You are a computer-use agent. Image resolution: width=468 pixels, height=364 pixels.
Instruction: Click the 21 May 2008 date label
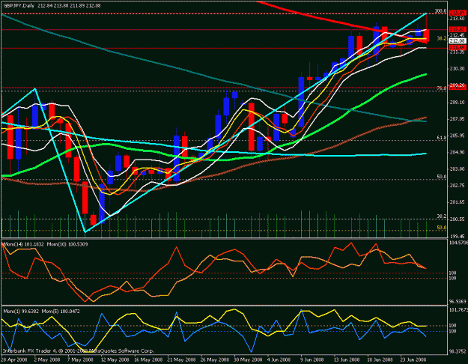point(181,360)
